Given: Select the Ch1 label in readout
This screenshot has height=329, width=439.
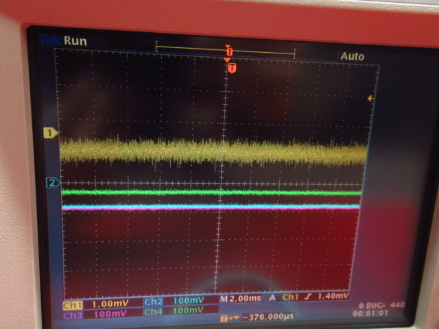Looking at the screenshot, I should tap(73, 305).
